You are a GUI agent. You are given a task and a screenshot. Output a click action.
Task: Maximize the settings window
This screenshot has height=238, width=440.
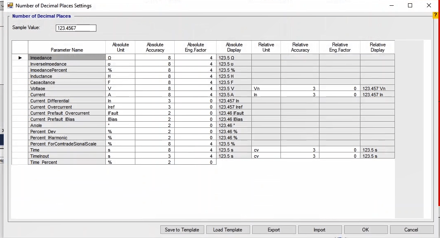coord(410,6)
